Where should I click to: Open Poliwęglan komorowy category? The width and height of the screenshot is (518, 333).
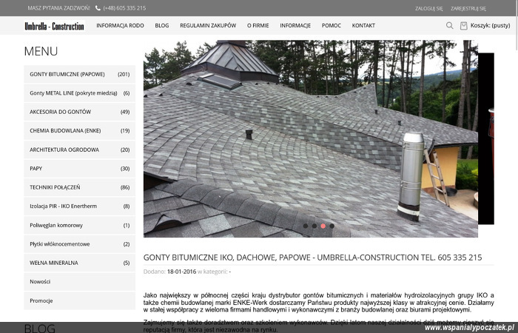(80, 225)
